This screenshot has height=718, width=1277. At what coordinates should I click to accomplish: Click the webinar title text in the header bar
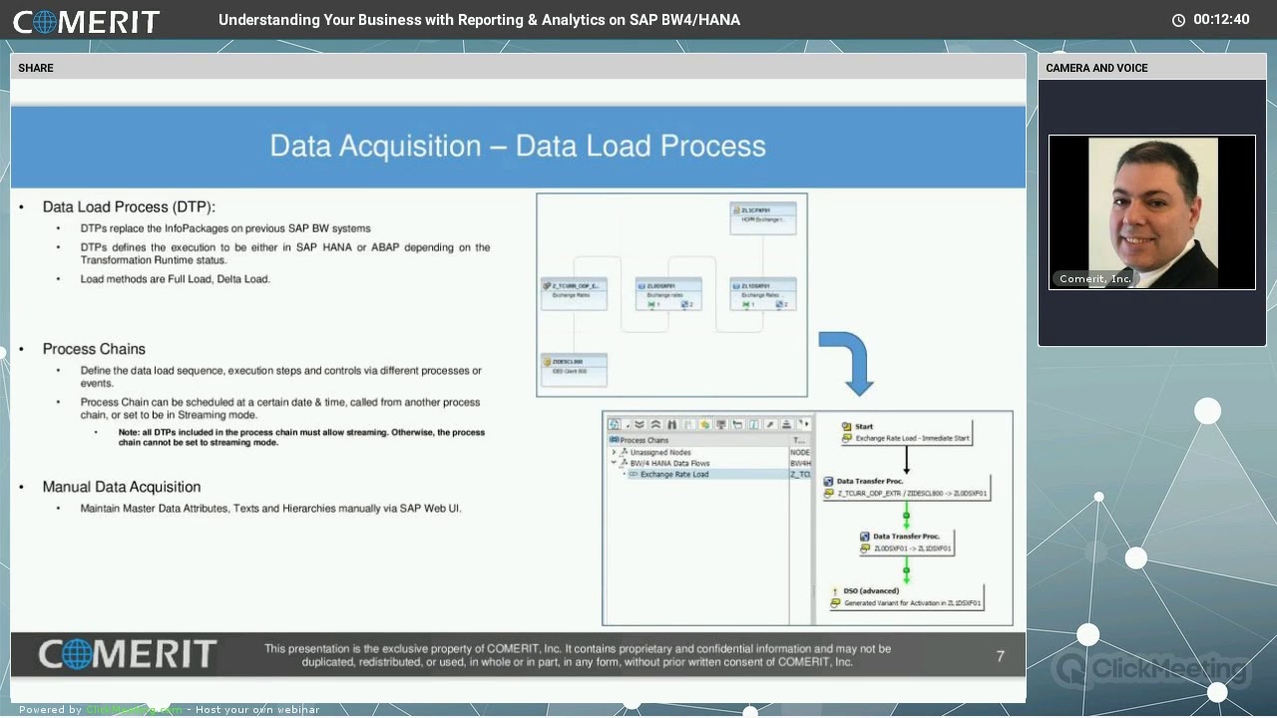pos(479,20)
